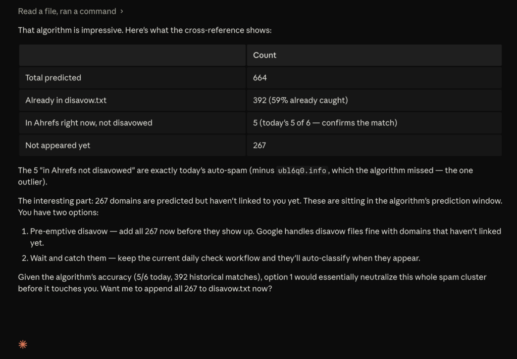
Task: Click the inline code 'ubl6q0.info'
Action: point(302,170)
